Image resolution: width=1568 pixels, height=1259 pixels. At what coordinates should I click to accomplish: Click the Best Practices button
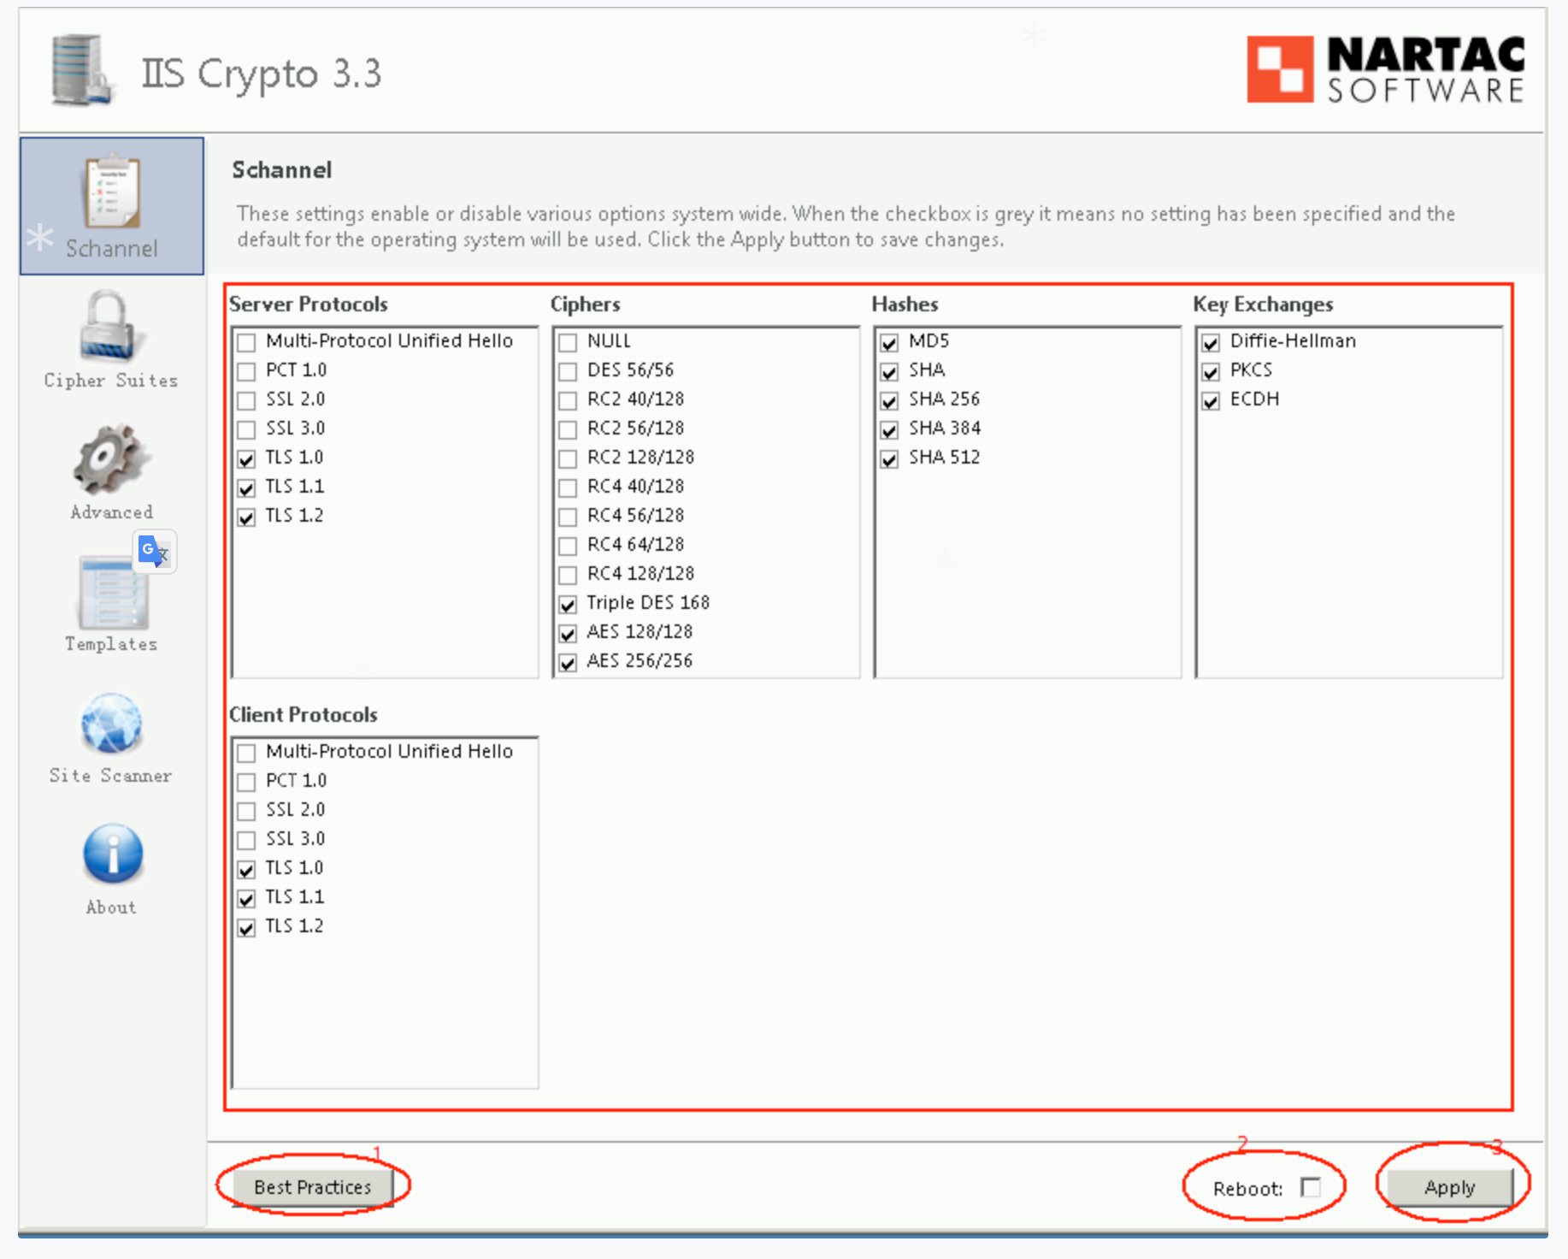click(312, 1187)
